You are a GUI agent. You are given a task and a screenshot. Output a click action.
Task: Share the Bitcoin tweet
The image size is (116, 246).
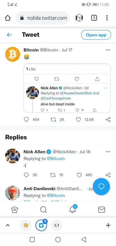click(108, 120)
